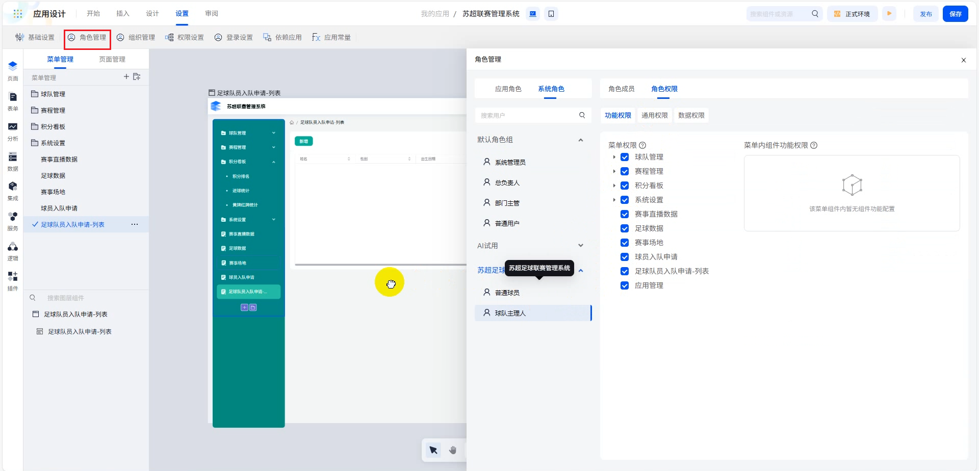The image size is (979, 471).
Task: Uncheck the 赛事直播数据 menu permission
Action: (625, 214)
